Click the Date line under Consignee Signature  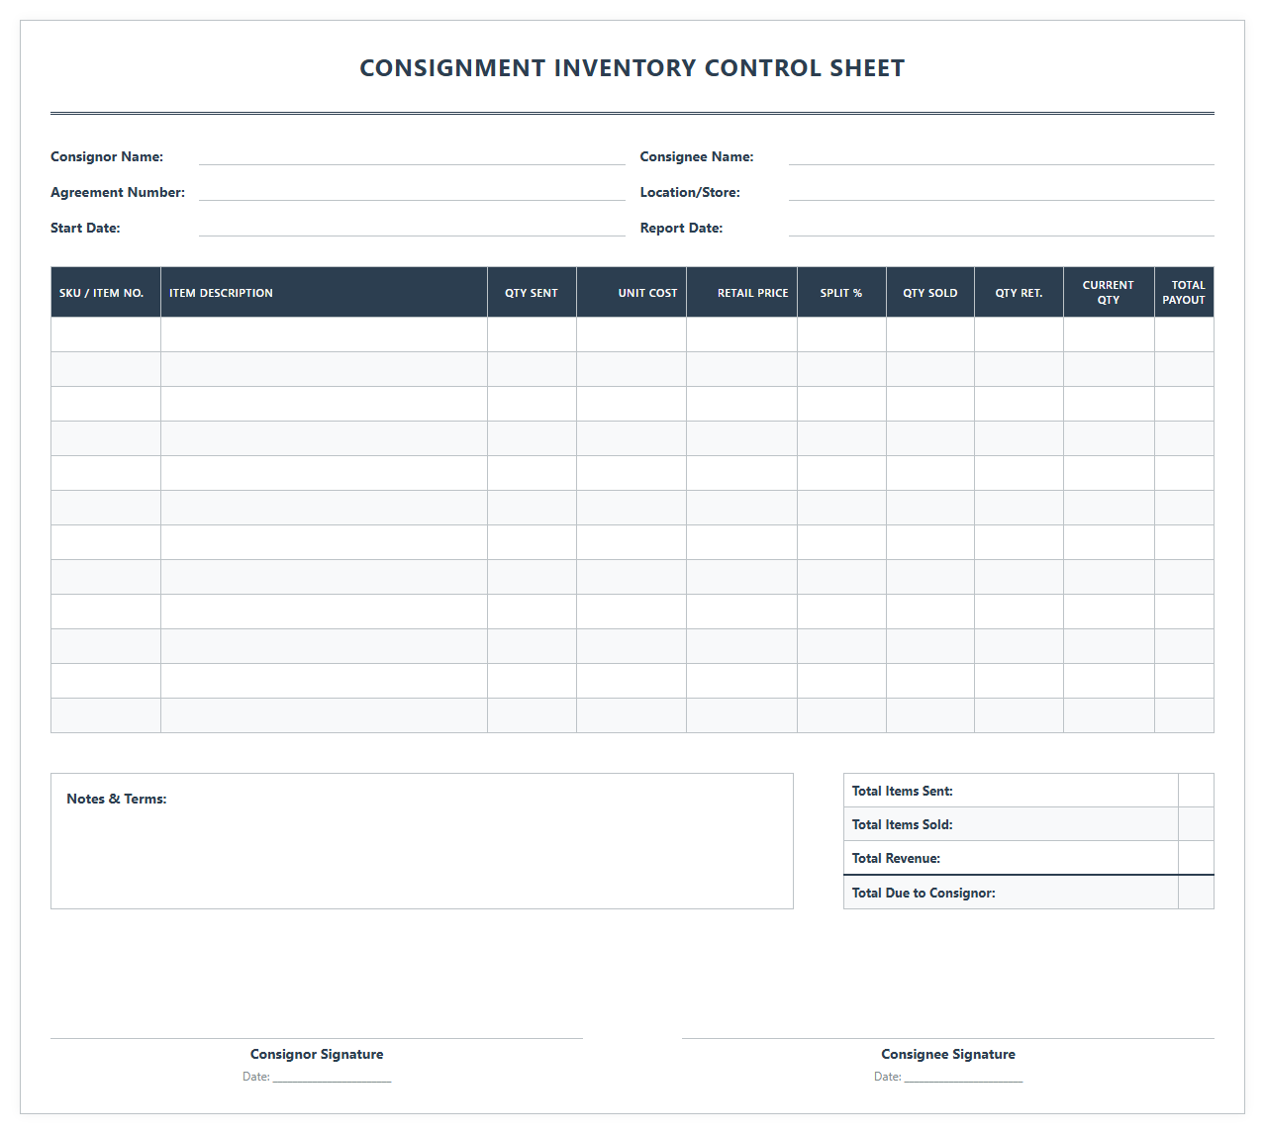(964, 1078)
